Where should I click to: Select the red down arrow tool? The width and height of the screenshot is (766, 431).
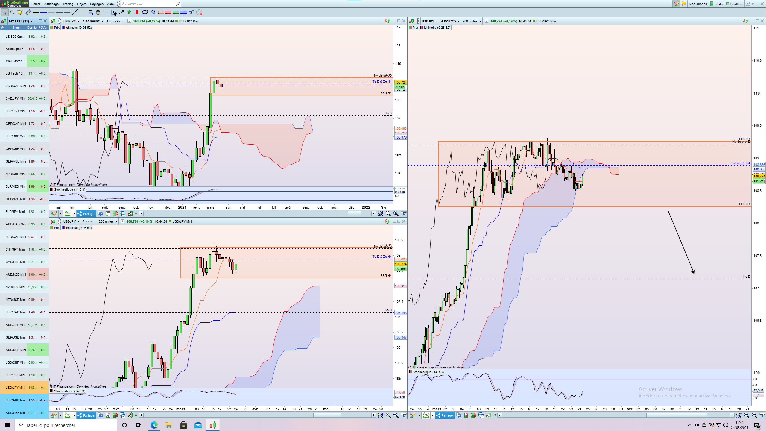137,12
